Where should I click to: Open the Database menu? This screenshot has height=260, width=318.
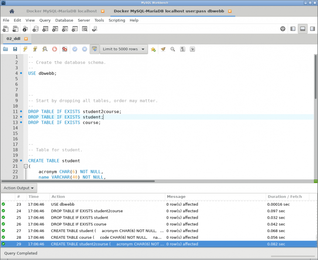coord(64,20)
